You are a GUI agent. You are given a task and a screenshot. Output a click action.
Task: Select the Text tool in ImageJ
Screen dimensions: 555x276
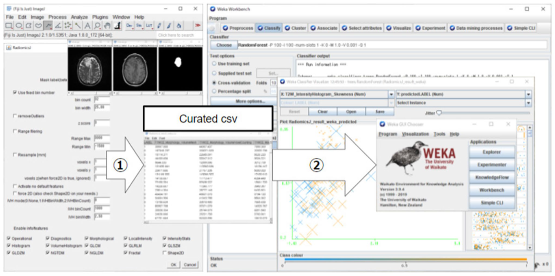[87, 26]
